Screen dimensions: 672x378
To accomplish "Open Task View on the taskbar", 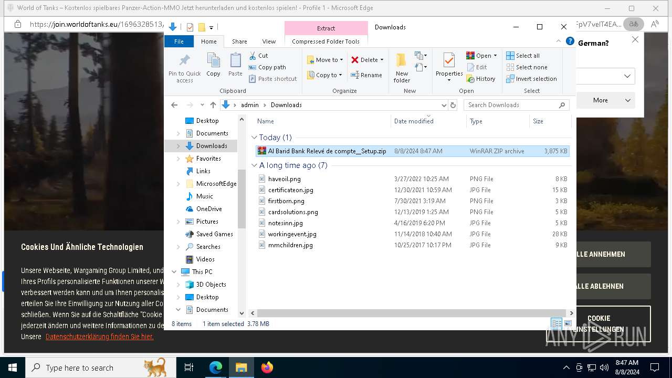I will [x=189, y=367].
